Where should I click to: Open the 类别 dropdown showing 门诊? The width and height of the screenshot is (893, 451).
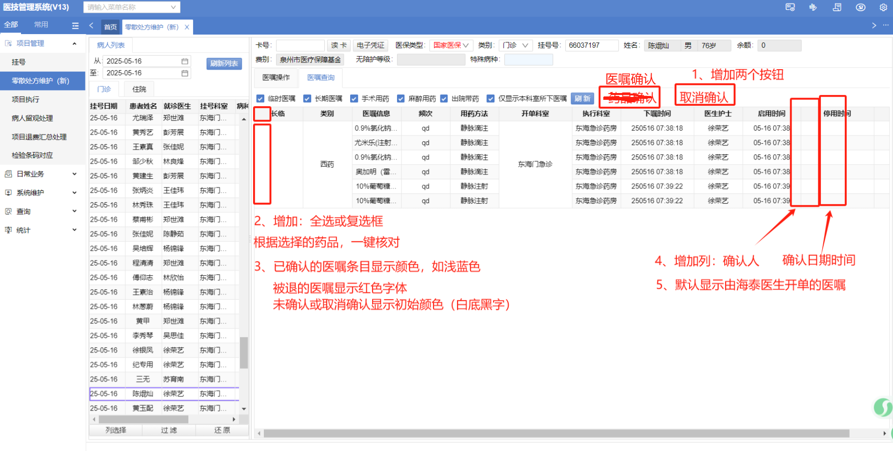pyautogui.click(x=516, y=45)
